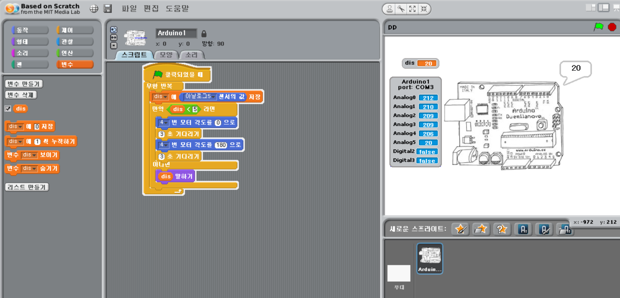Screen dimensions: 620x298
Task: Open the 동작 block category
Action: click(x=30, y=30)
